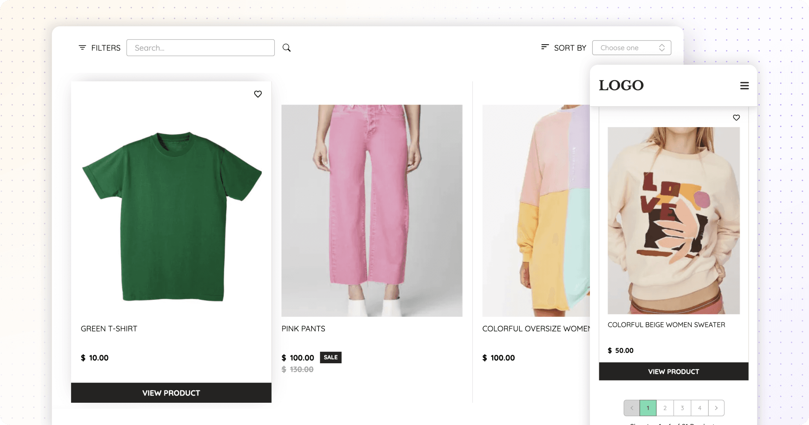The height and width of the screenshot is (425, 809).
Task: Expand sorting options via the dropdown arrows
Action: (x=662, y=48)
